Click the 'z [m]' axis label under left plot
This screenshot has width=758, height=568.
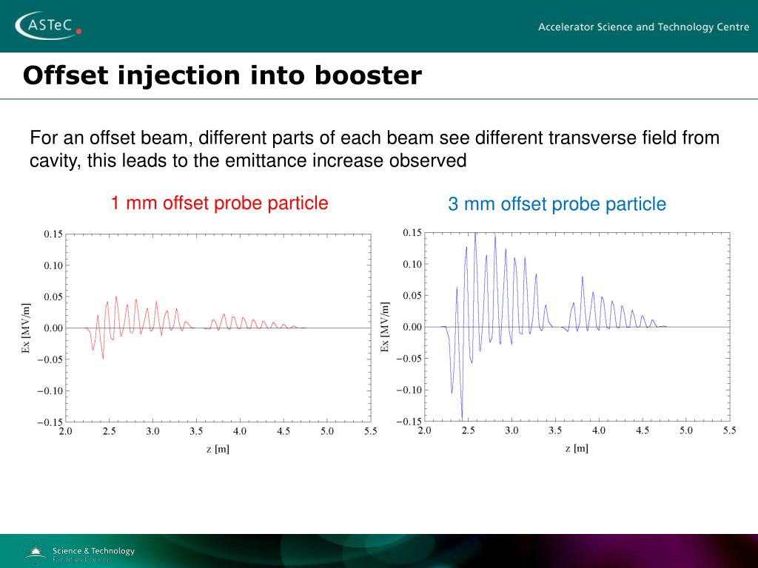point(218,449)
